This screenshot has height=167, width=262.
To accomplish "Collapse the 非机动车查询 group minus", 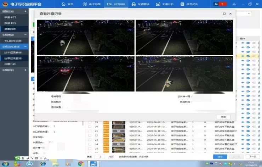I will (25, 46).
